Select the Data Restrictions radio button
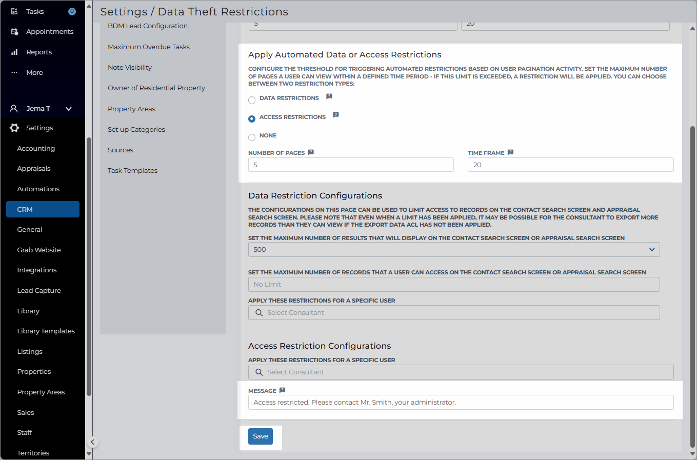This screenshot has width=697, height=460. click(252, 101)
